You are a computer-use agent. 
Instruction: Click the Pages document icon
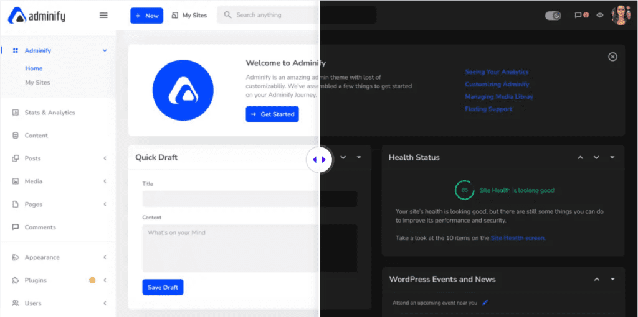[x=16, y=204]
